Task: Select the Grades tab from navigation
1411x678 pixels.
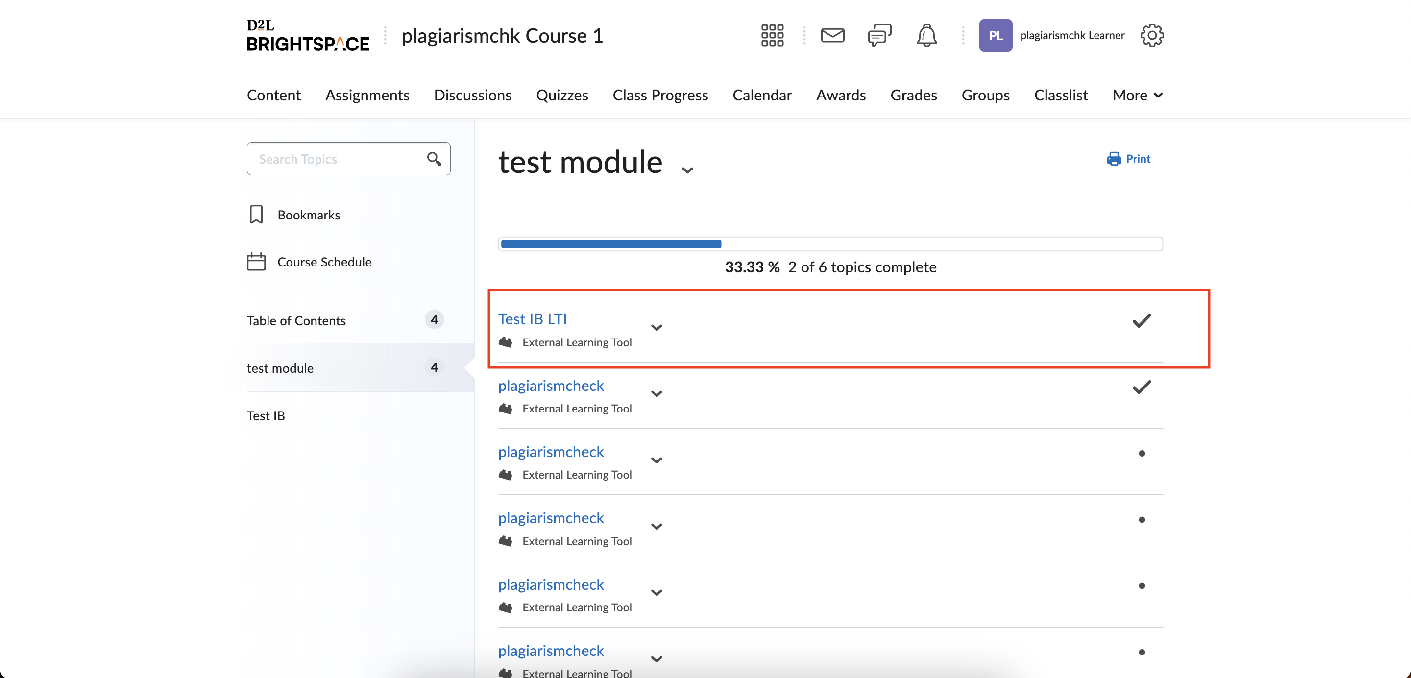Action: pos(912,95)
